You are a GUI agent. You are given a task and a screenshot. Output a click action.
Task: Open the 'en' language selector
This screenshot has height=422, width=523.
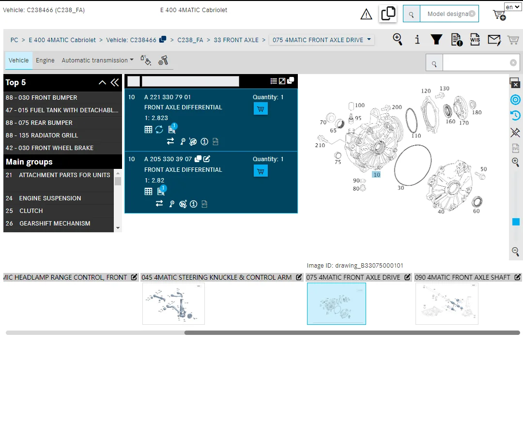coord(512,7)
